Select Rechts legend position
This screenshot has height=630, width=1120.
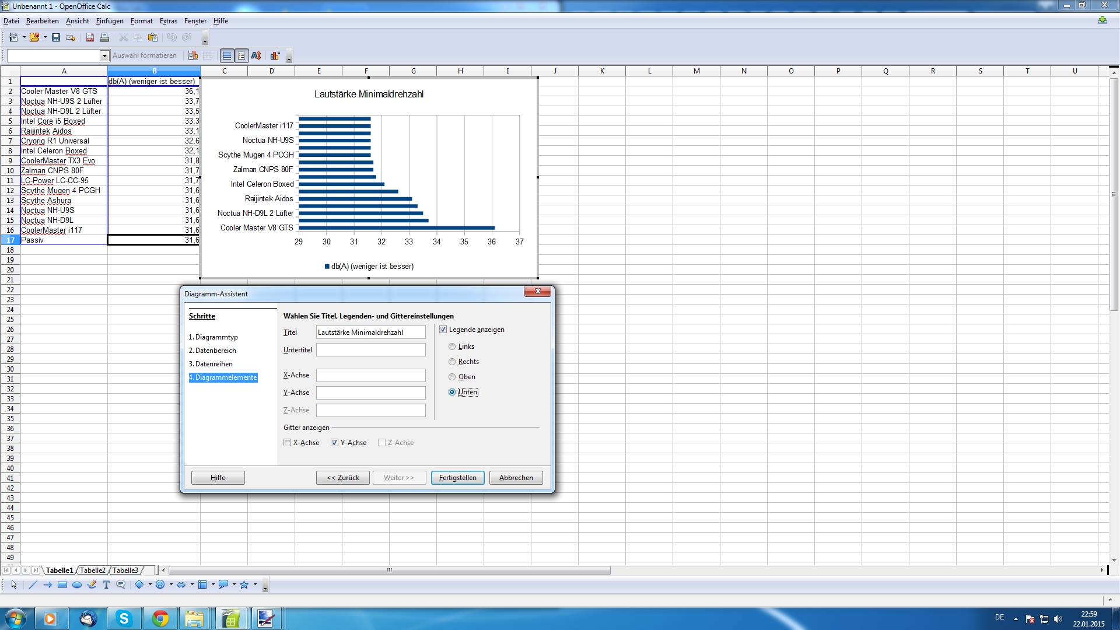(452, 362)
